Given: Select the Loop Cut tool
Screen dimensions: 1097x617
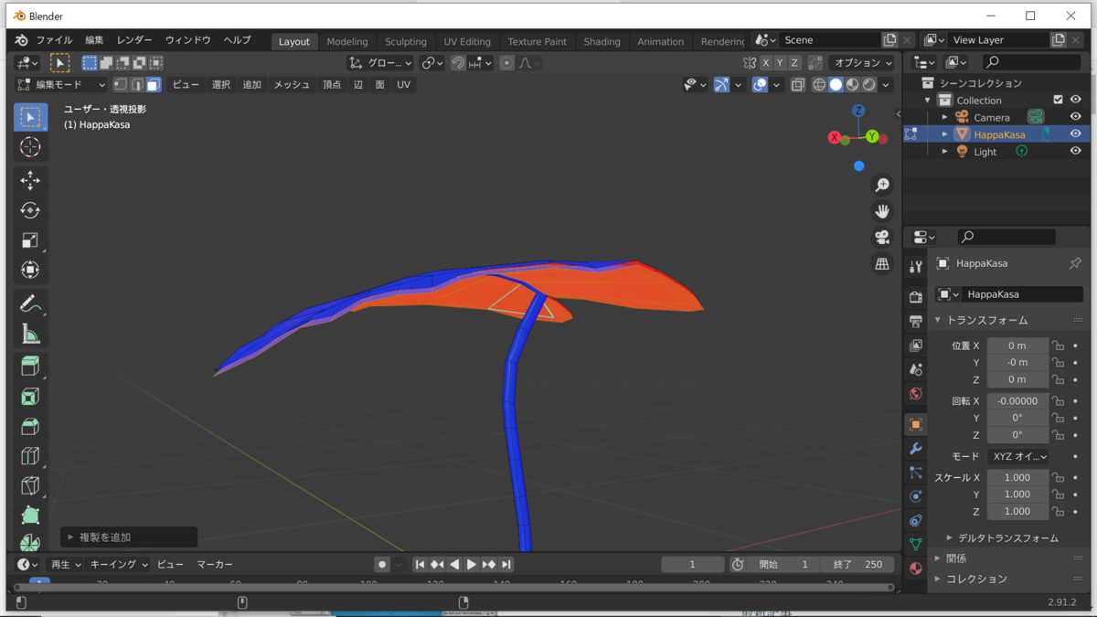Looking at the screenshot, I should click(x=30, y=456).
